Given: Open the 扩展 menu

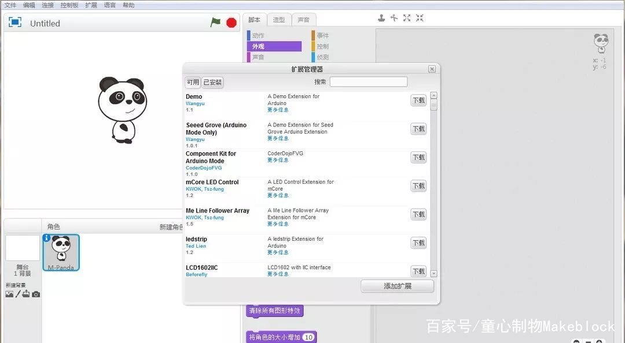Looking at the screenshot, I should [x=91, y=5].
